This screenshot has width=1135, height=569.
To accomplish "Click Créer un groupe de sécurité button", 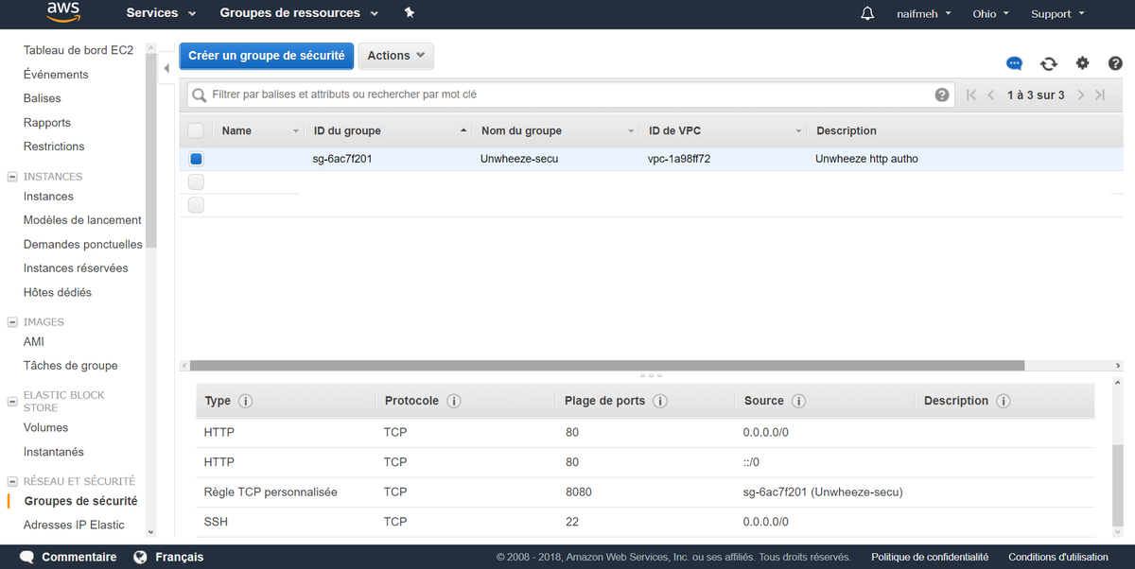I will [x=267, y=56].
